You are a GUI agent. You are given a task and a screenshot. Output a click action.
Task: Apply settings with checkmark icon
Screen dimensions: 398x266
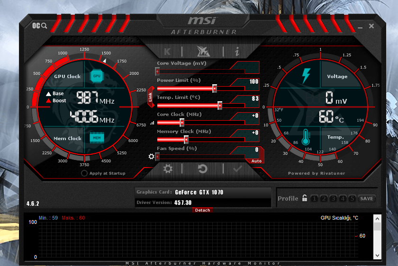click(237, 168)
